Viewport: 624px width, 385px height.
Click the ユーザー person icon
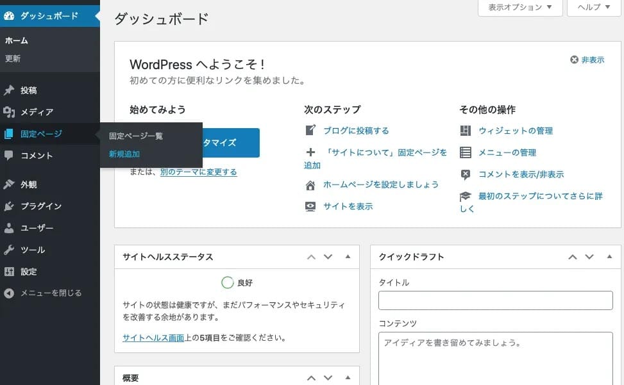(9, 227)
